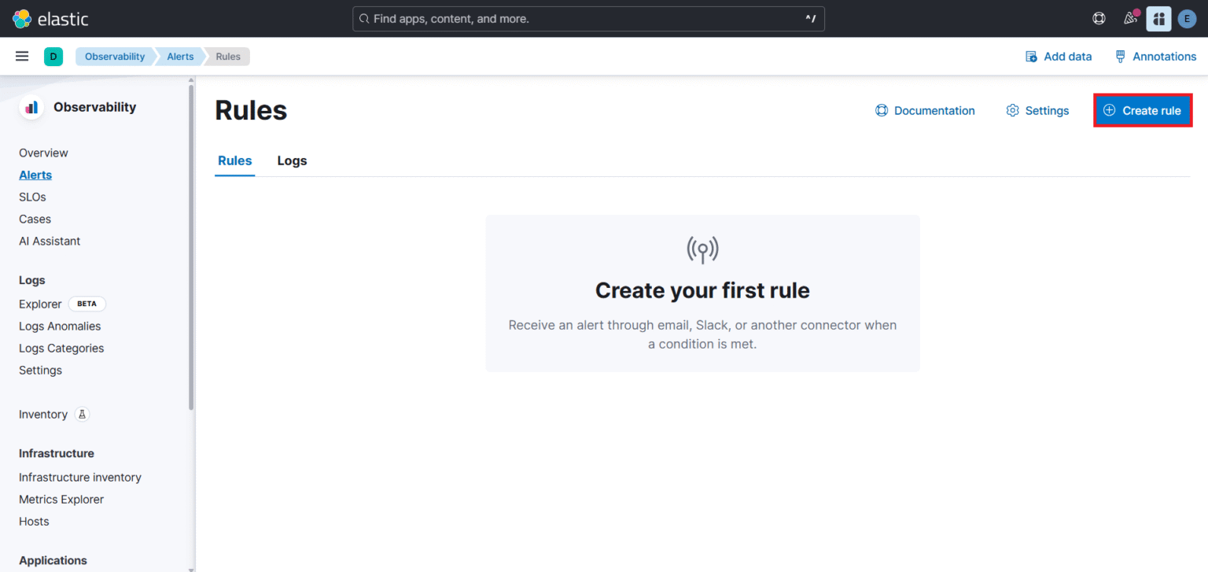The image size is (1208, 572).
Task: Select Metrics Explorer in the sidebar
Action: (x=61, y=499)
